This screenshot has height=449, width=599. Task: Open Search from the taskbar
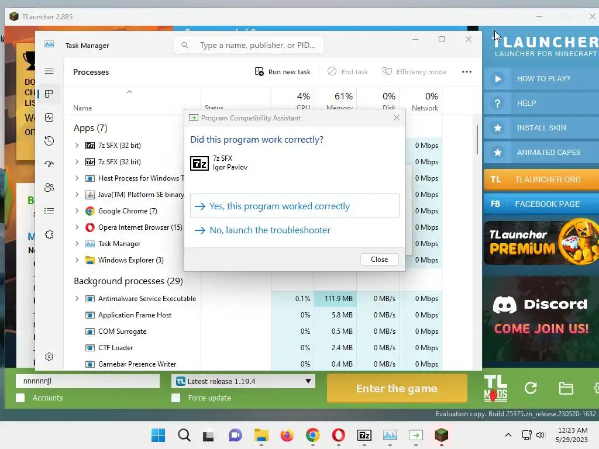(184, 435)
